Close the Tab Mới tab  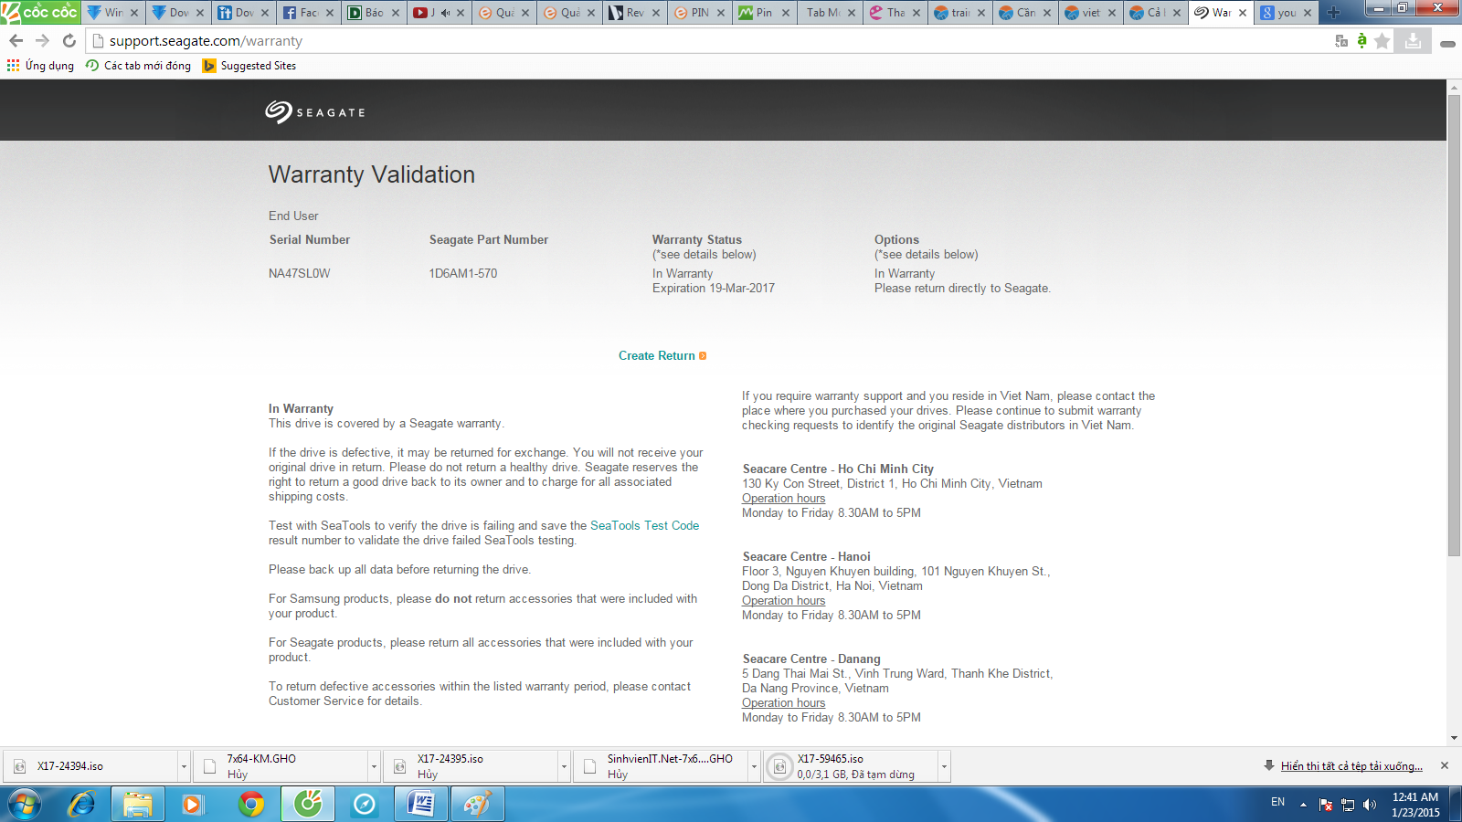pyautogui.click(x=852, y=13)
